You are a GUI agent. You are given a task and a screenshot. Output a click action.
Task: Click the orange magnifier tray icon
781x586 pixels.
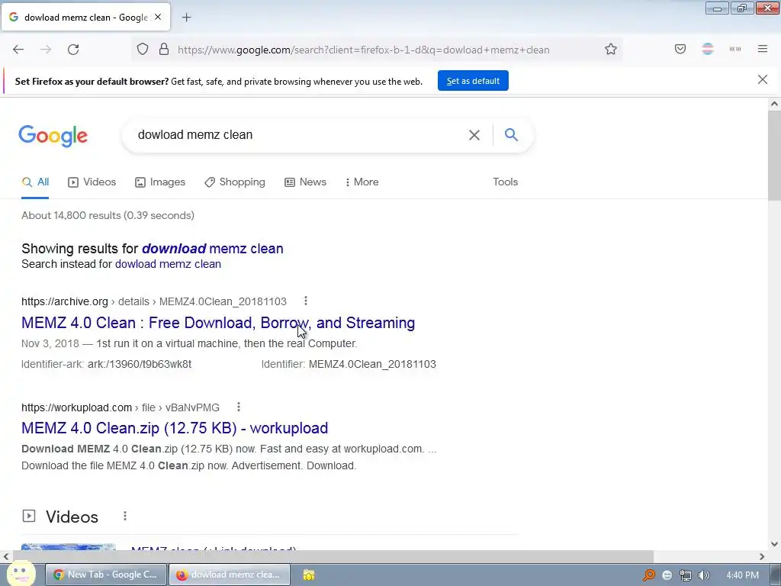(648, 575)
